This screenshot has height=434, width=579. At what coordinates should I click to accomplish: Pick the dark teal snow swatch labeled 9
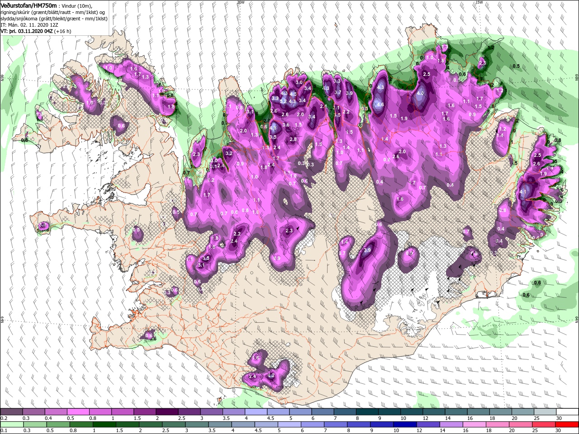(389, 411)
